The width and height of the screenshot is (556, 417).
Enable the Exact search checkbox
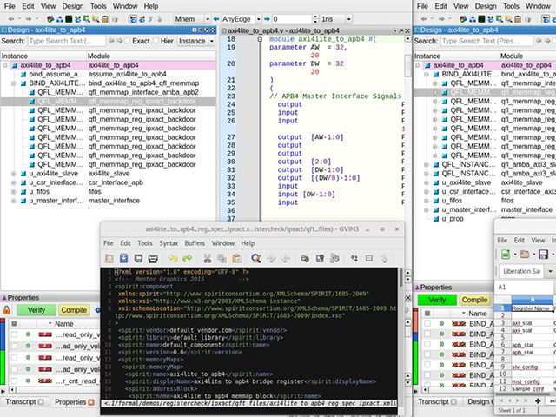(127, 41)
